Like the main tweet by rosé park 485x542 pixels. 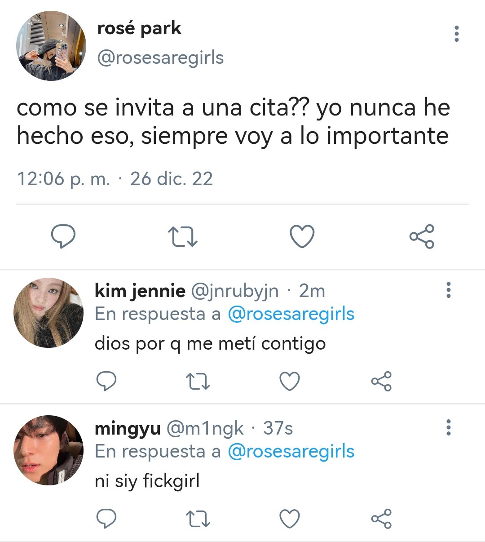302,236
